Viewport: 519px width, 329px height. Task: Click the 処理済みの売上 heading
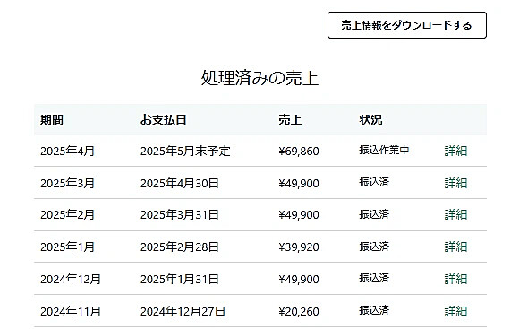(259, 78)
